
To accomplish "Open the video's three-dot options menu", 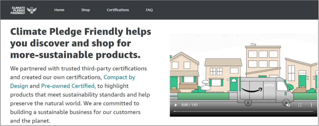I will [311, 105].
